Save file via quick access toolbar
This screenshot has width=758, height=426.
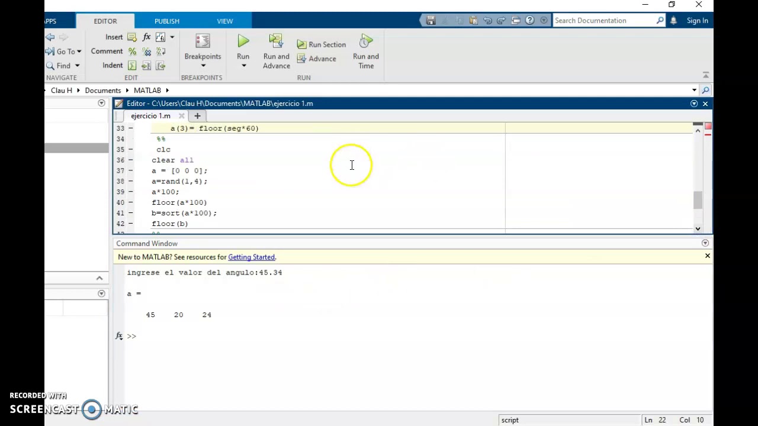point(431,21)
